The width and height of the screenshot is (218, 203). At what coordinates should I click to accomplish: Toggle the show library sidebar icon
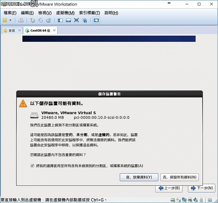pyautogui.click(x=60, y=21)
